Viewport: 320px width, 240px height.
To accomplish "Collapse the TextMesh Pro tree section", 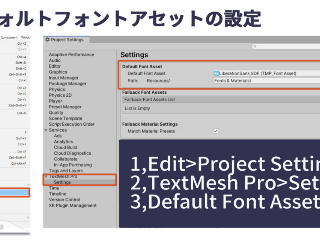I will 46,177.
